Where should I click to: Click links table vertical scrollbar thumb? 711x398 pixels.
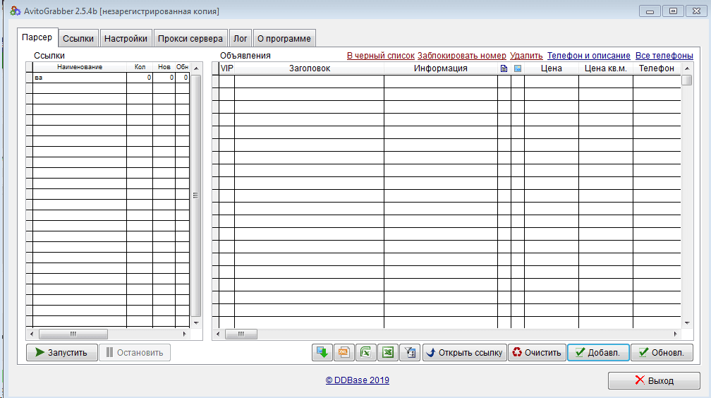(x=196, y=195)
